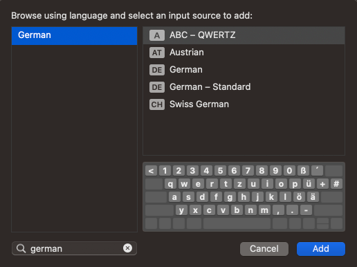
Task: Click the 'A' badge icon for ABC – QWERTZ
Action: pos(157,35)
